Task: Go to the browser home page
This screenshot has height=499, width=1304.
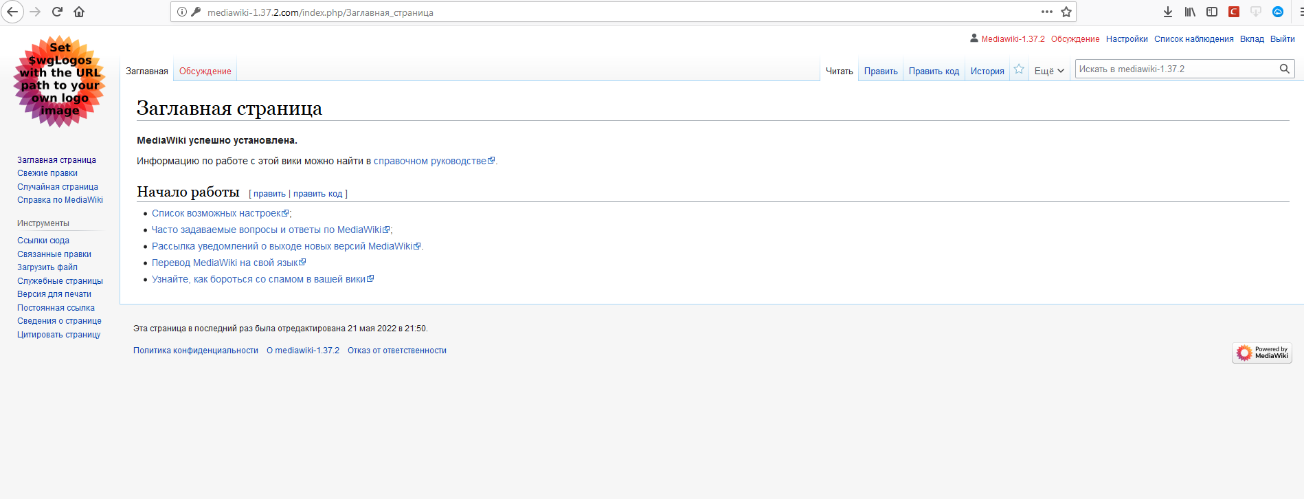Action: [x=79, y=12]
